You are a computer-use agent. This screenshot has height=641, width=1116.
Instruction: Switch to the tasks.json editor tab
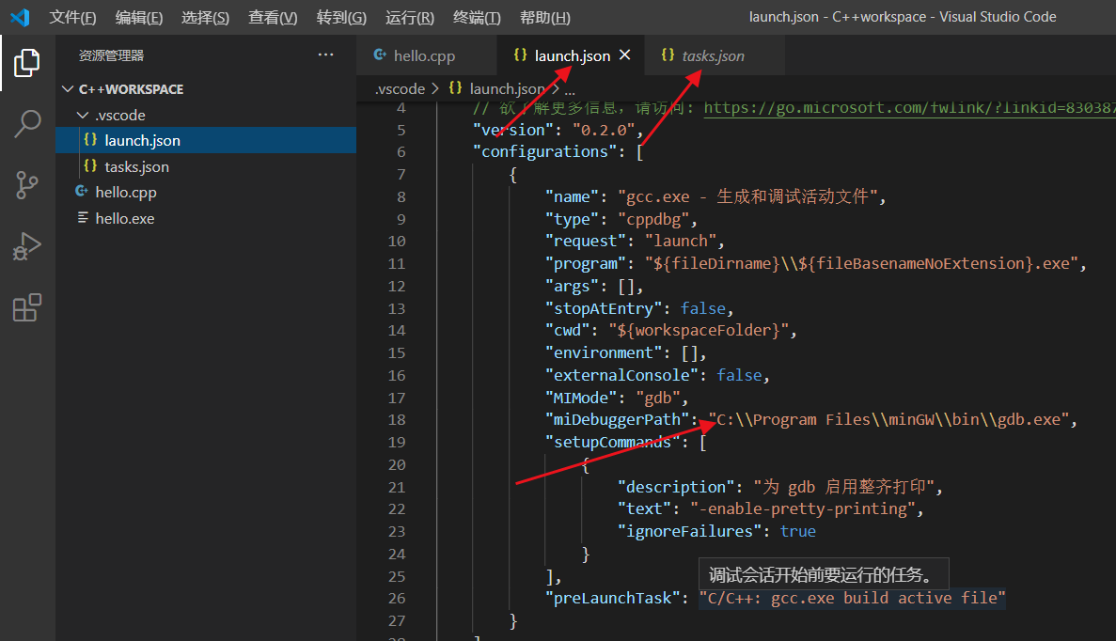714,55
